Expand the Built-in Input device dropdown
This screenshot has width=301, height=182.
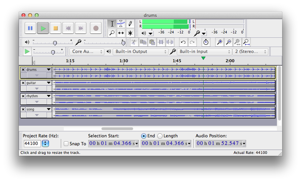(205, 52)
